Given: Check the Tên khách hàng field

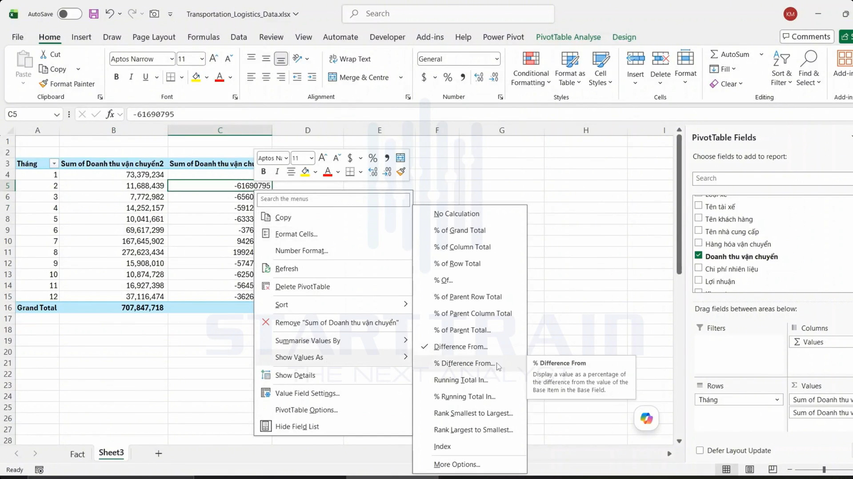Looking at the screenshot, I should pos(698,218).
